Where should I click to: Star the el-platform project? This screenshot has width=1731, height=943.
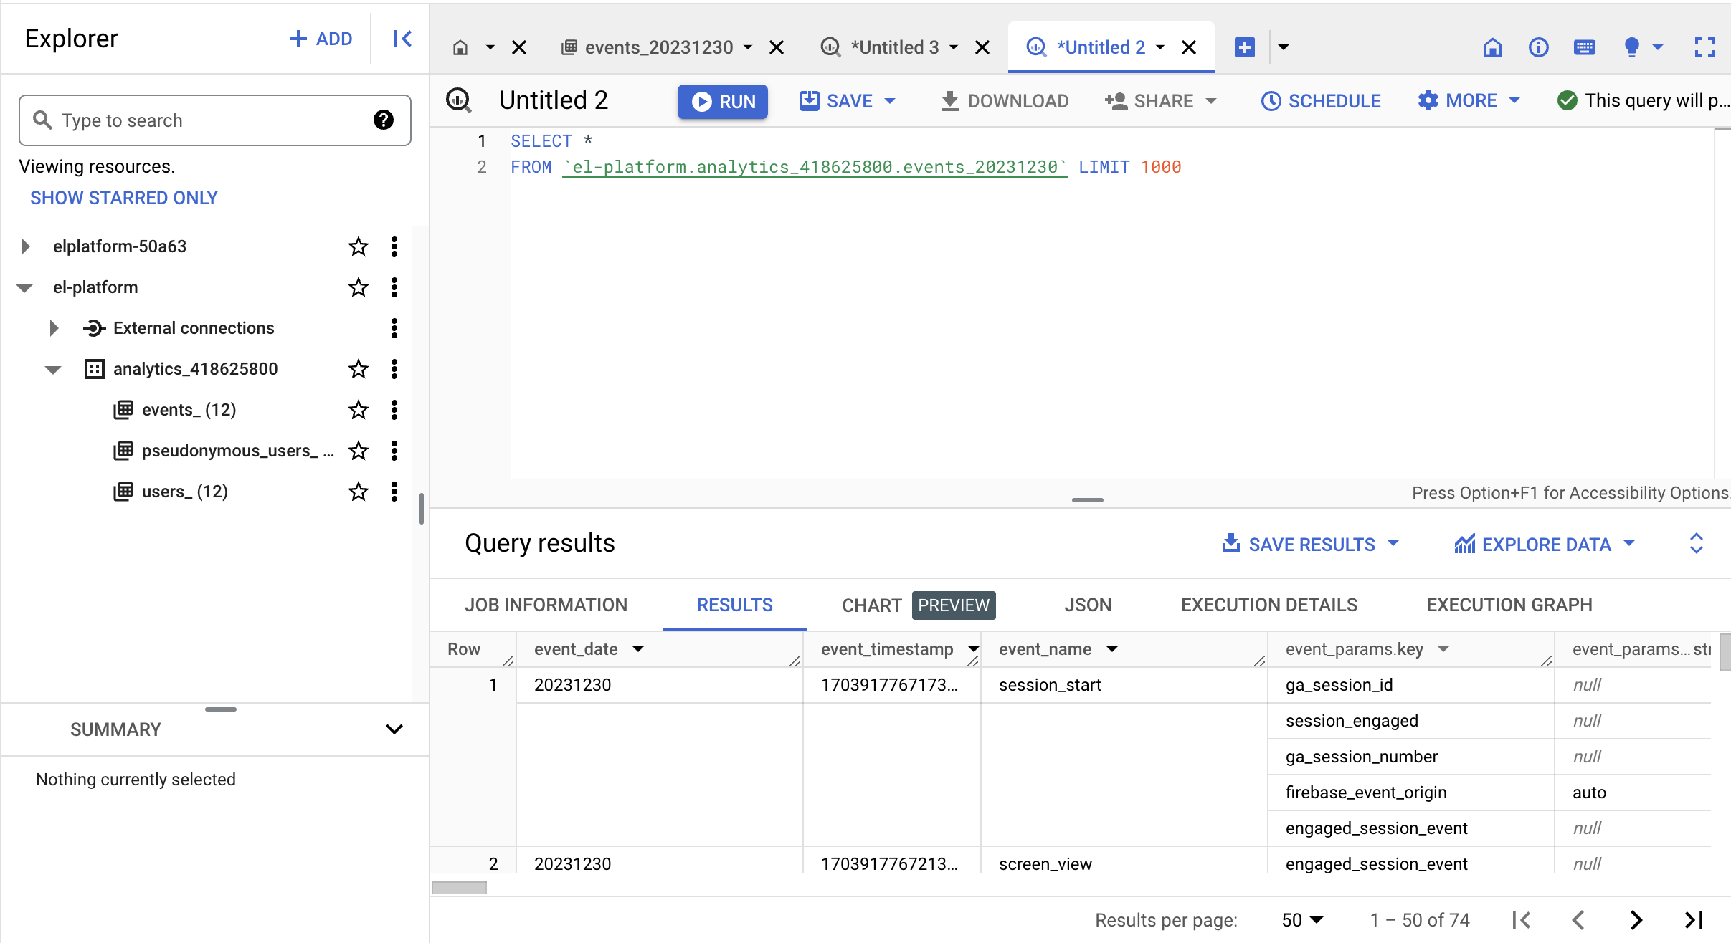[x=358, y=287]
